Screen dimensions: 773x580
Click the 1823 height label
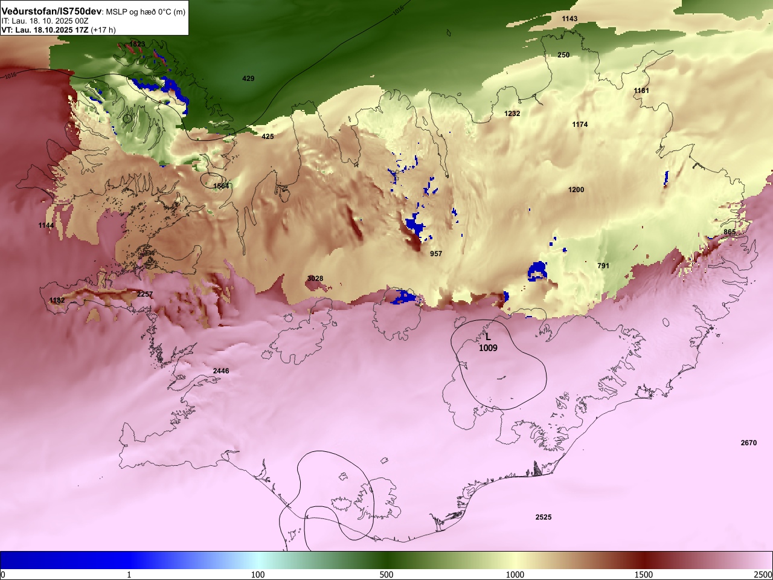point(138,44)
